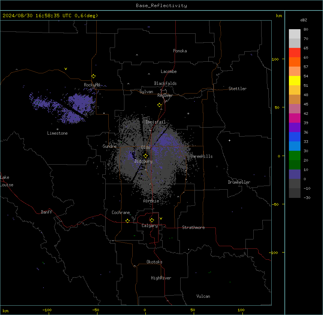The height and width of the screenshot is (315, 323).
Task: Click the Cochrane town label
Action: coord(121,212)
